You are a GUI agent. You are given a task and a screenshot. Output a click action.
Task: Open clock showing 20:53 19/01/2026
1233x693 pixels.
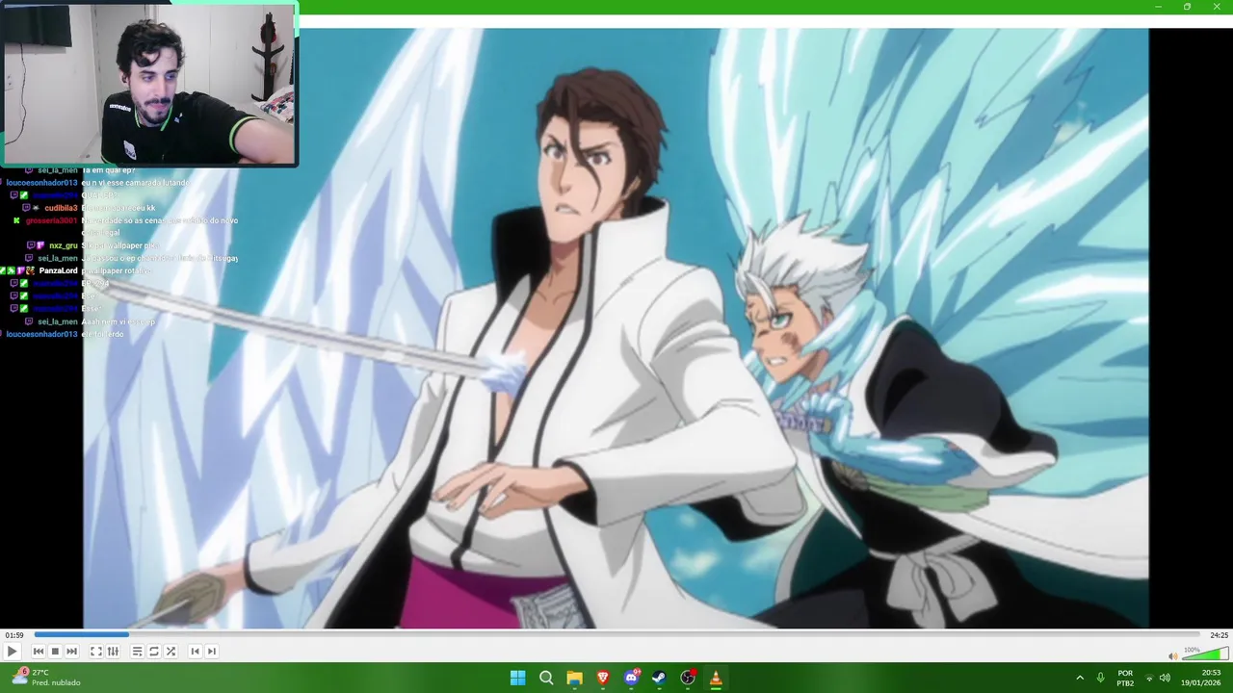tap(1203, 678)
